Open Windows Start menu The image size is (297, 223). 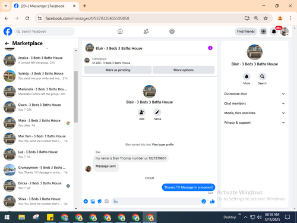[7, 218]
